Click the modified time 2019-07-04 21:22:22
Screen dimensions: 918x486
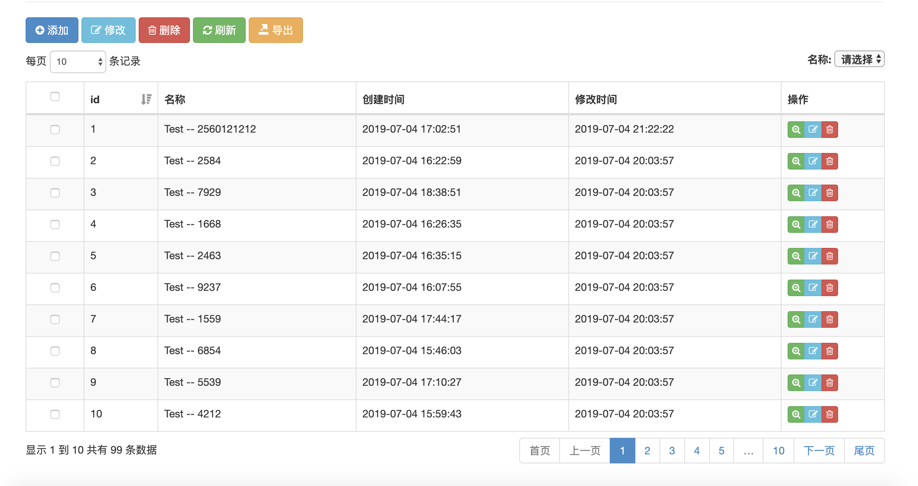[x=624, y=129]
